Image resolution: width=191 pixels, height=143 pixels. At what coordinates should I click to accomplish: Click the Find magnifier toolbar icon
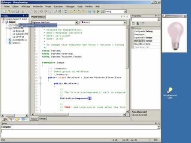click(x=51, y=12)
